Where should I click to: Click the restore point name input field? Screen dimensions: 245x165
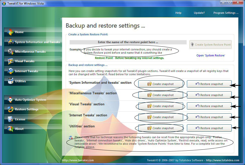tap(128, 42)
